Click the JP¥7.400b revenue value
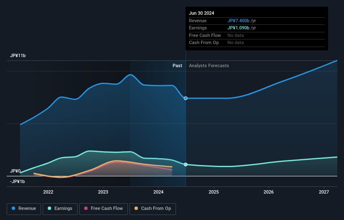 (x=238, y=21)
